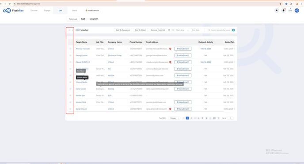The height and width of the screenshot is (164, 304).
Task: Click the blue circle icon beside search box
Action: [x=233, y=30]
